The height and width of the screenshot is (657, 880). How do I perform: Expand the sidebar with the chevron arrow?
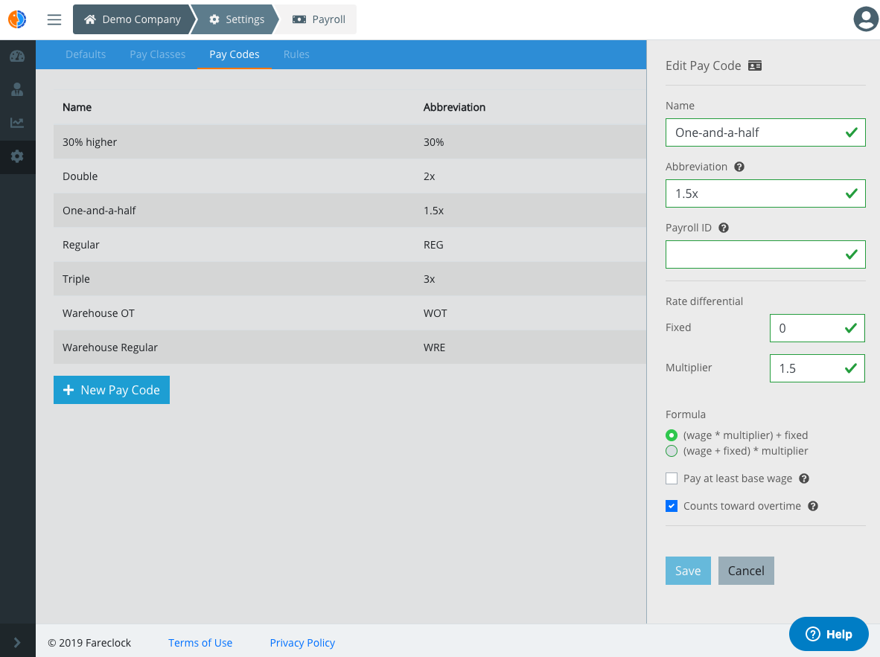pos(17,642)
